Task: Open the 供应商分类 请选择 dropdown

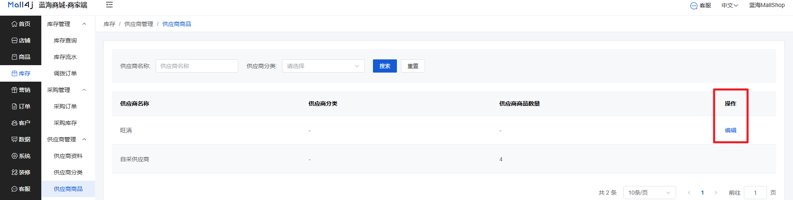Action: 323,66
